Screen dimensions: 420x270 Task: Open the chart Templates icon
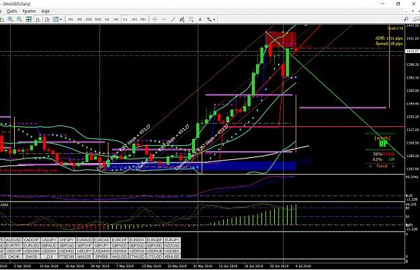click(56, 19)
